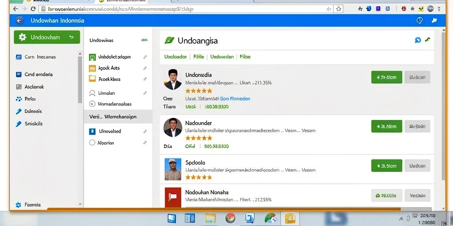Screen dimensions: 453x226
Task: Click the gray button in Nadounder row
Action: click(x=417, y=126)
